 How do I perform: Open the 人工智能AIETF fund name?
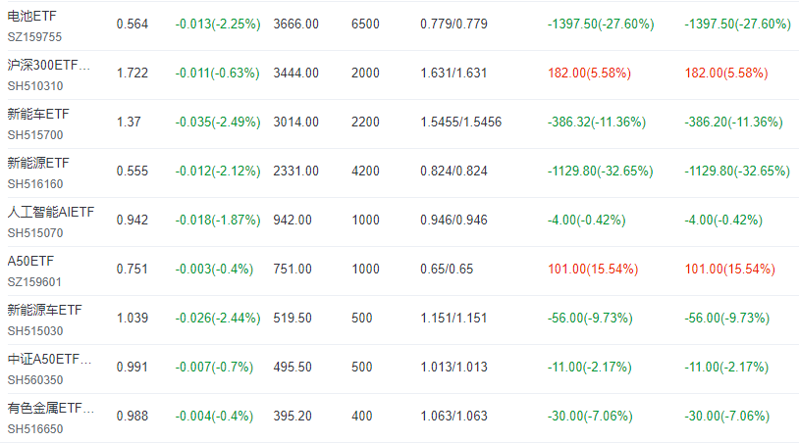pyautogui.click(x=50, y=212)
